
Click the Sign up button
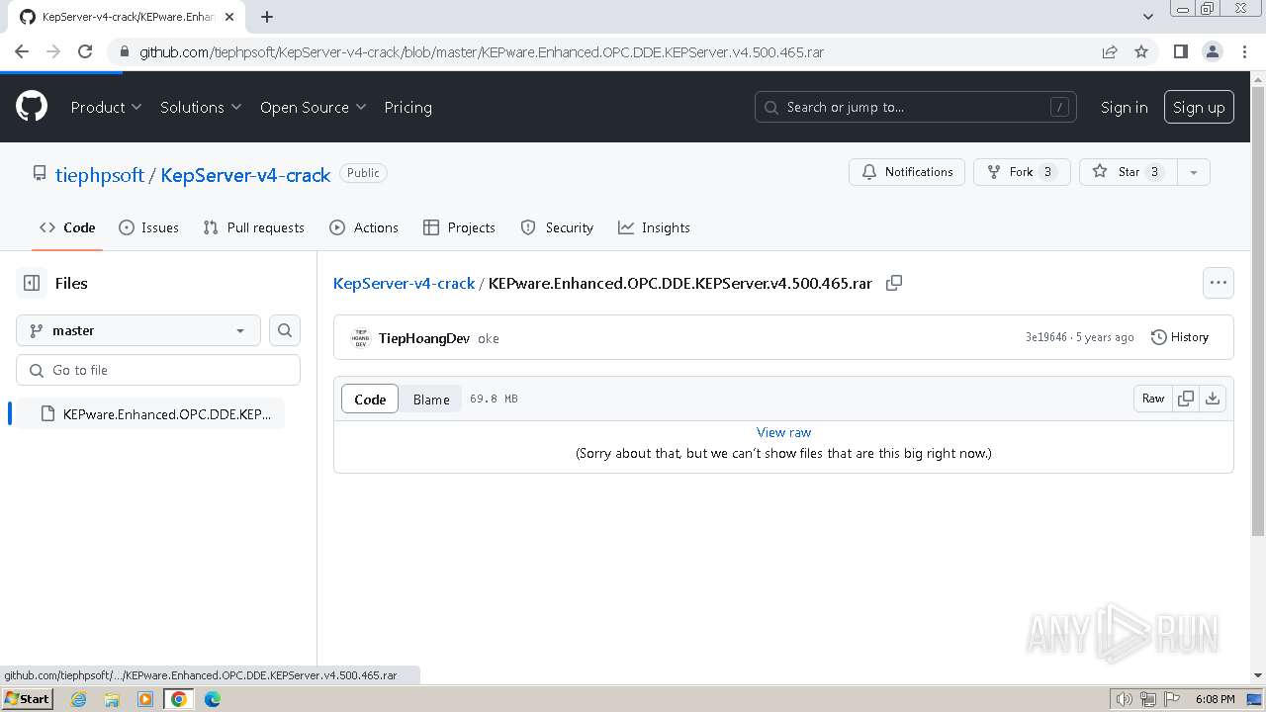[1199, 107]
